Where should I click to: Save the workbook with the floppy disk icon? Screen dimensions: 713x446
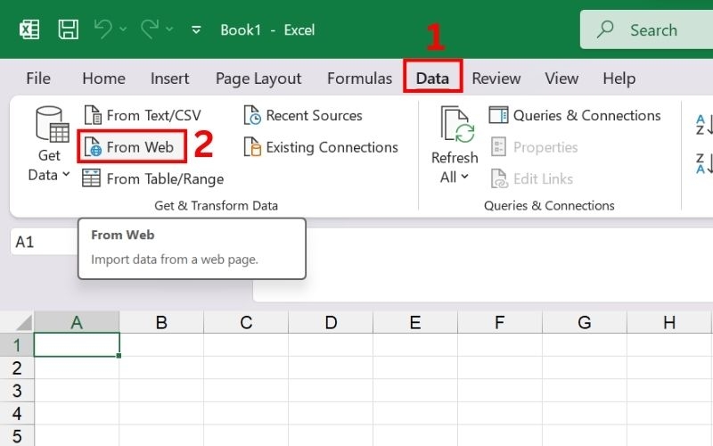pos(69,30)
